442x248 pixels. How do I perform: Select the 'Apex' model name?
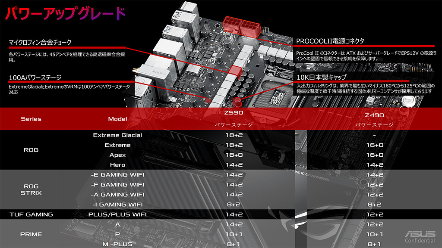coord(117,155)
